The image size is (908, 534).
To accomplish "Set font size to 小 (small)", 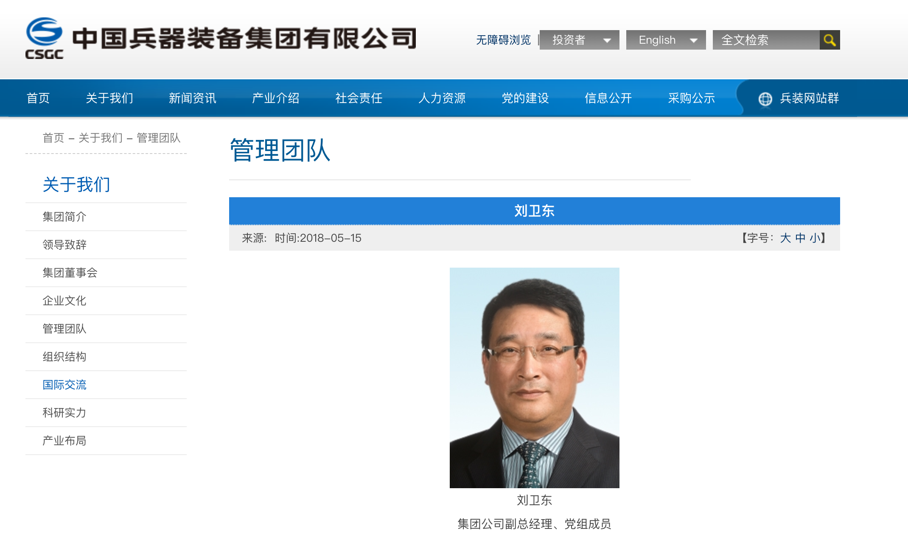I will (x=815, y=238).
